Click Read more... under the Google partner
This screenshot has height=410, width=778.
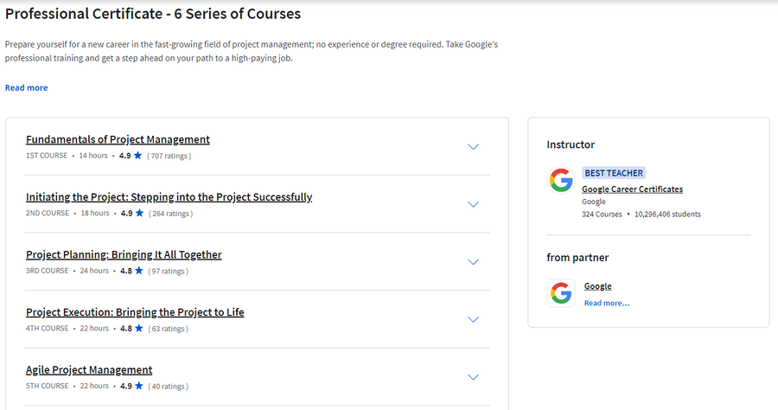pos(607,304)
